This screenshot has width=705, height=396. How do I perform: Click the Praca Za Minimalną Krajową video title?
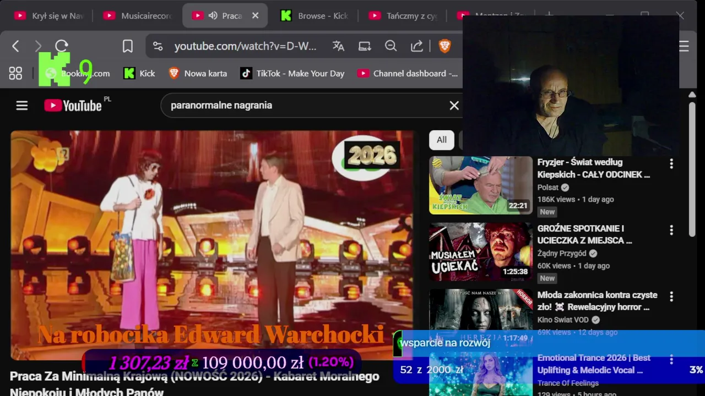(x=194, y=384)
